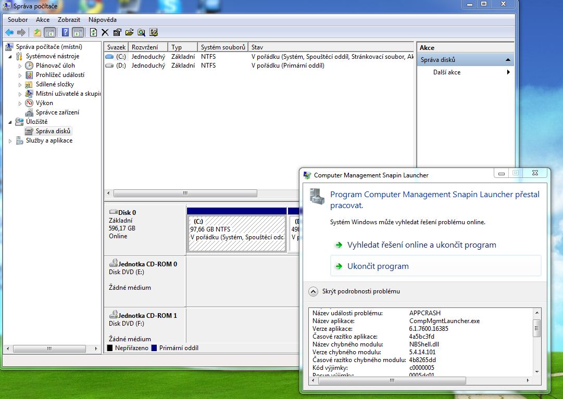Viewport: 563px width, 399px height.
Task: Click the Správa disků icon in tree
Action: (29, 131)
